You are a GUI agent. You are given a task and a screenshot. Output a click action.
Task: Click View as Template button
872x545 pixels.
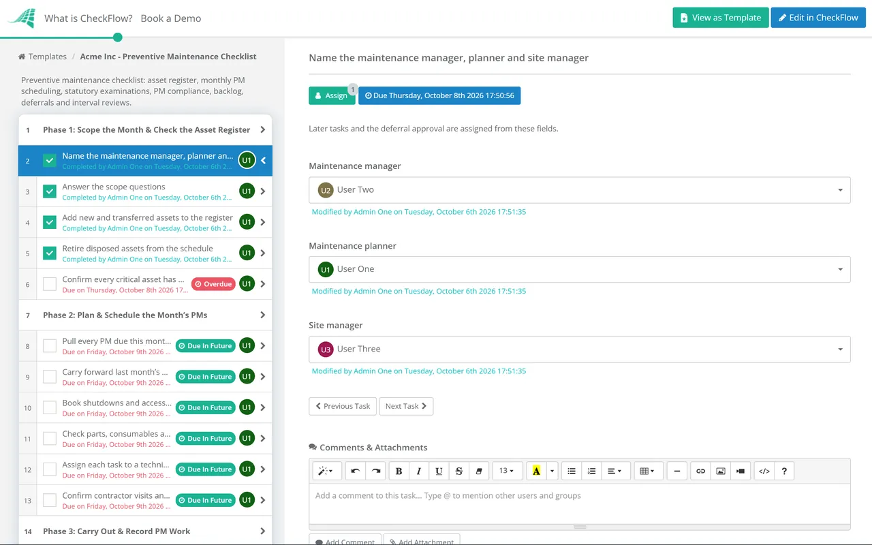click(x=721, y=18)
